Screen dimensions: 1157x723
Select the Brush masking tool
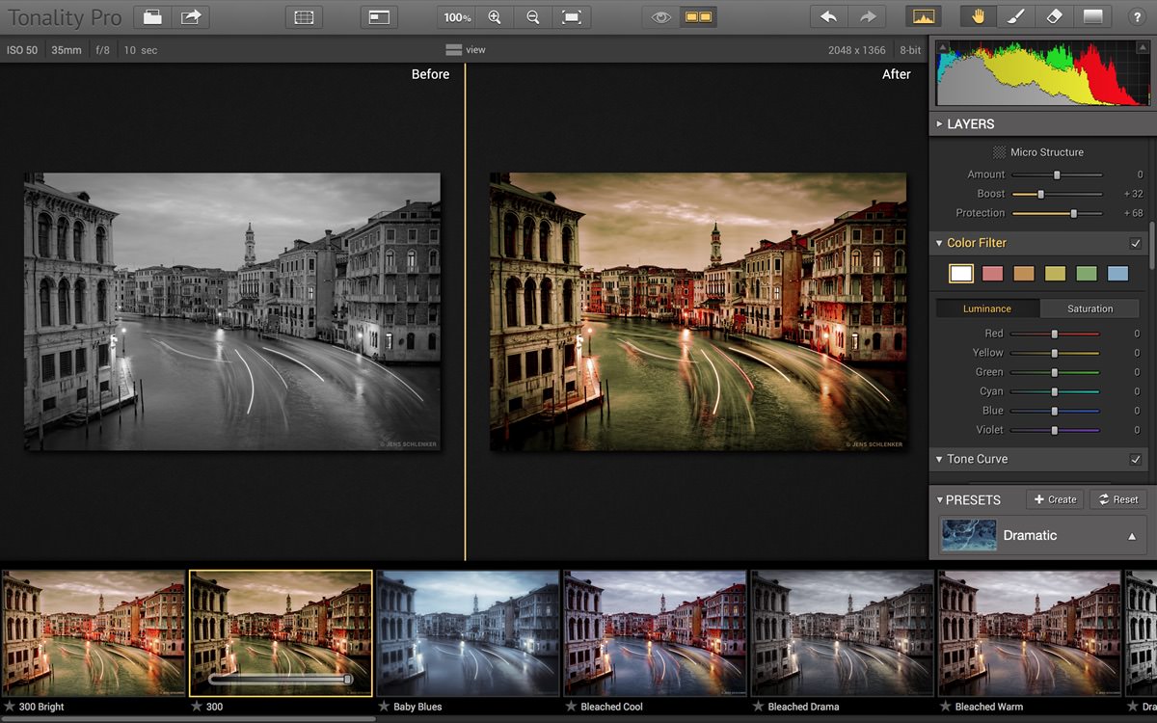click(x=1016, y=16)
